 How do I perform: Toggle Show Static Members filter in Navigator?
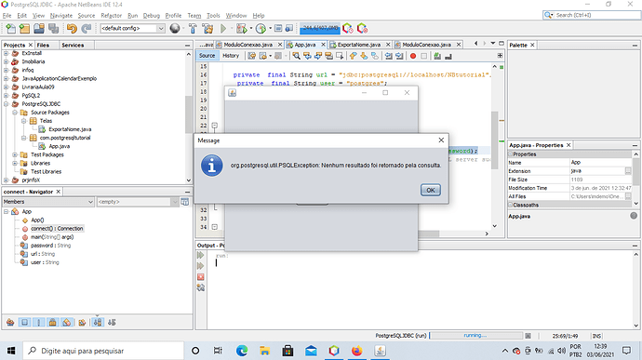click(x=39, y=322)
